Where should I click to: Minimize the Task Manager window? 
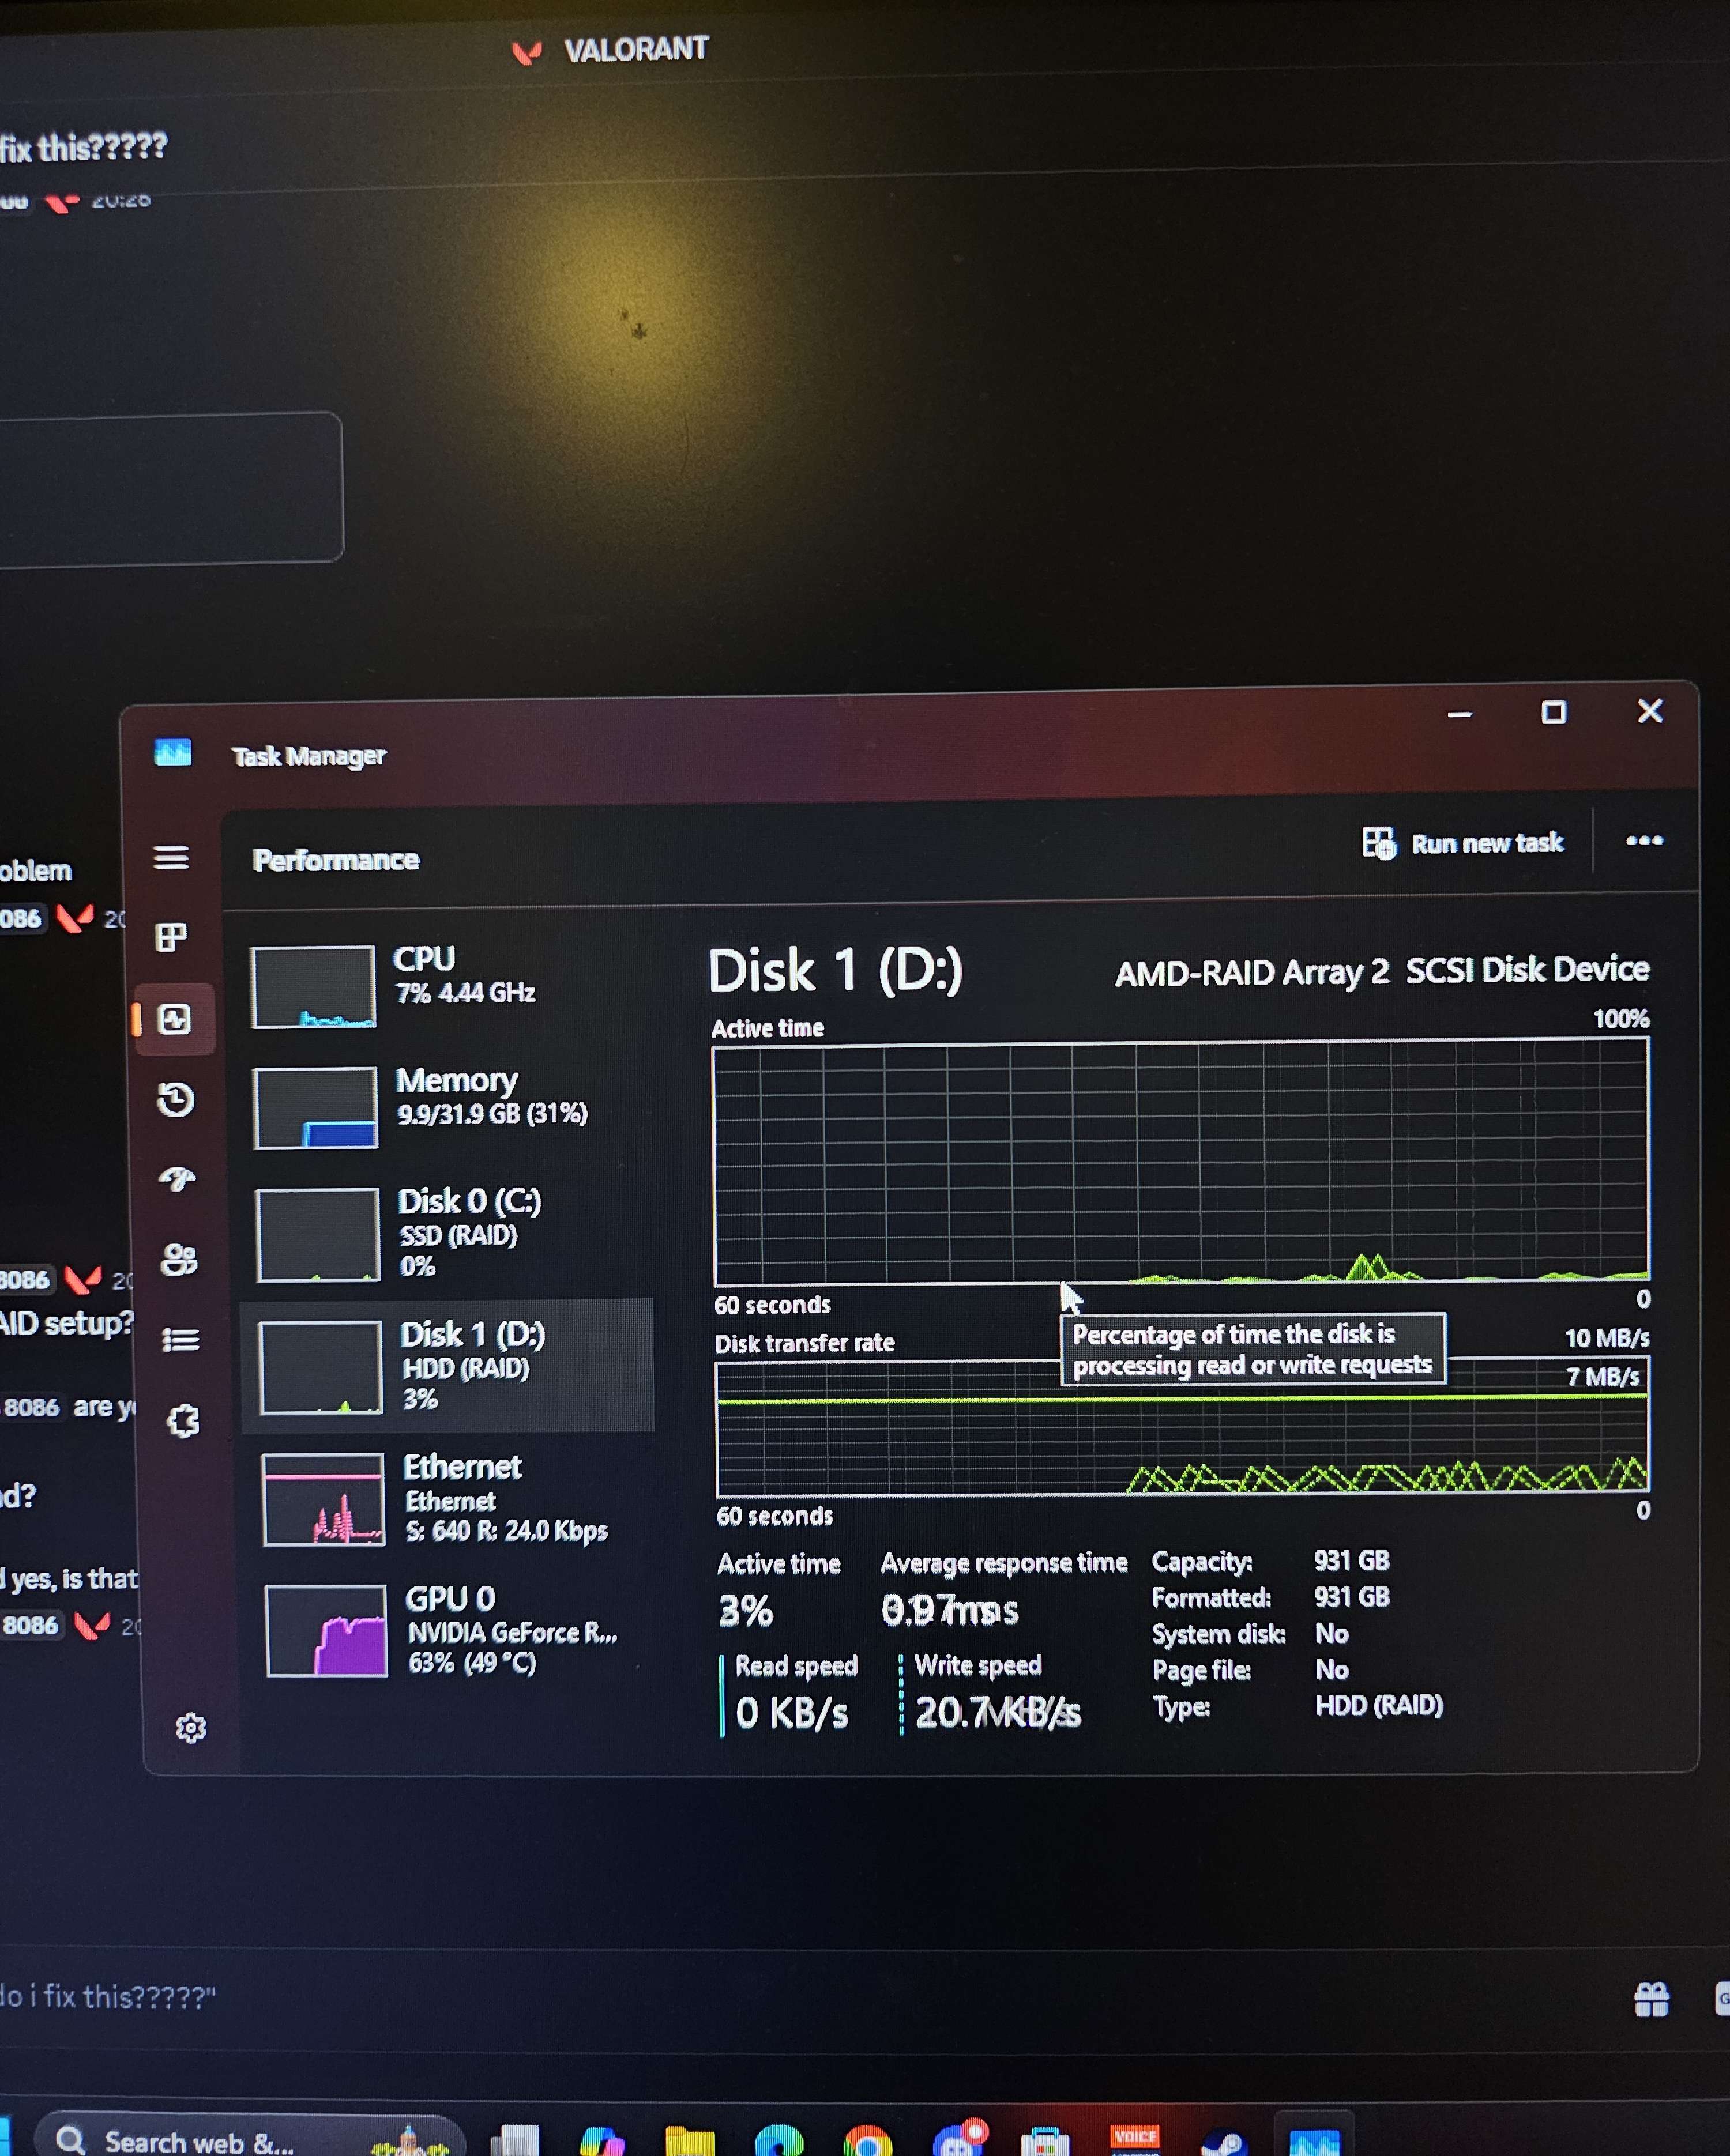click(1460, 714)
